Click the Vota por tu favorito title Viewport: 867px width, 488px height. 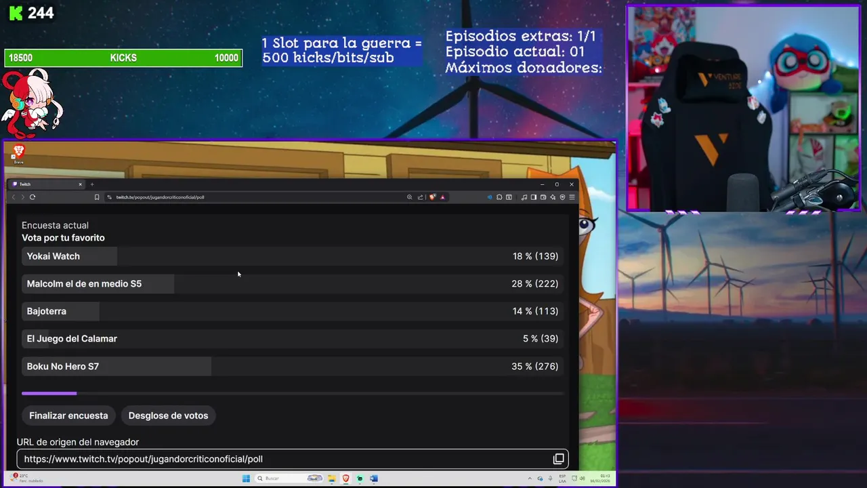tap(63, 238)
